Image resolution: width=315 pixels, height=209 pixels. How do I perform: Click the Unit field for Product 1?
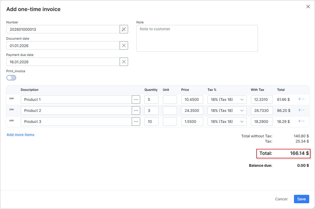coord(170,100)
